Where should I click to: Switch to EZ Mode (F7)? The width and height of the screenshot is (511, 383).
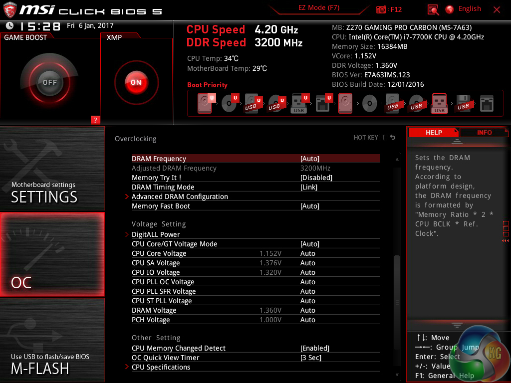(x=319, y=7)
